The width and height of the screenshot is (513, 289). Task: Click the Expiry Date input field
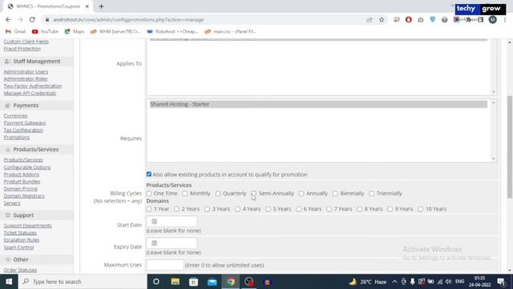click(172, 243)
